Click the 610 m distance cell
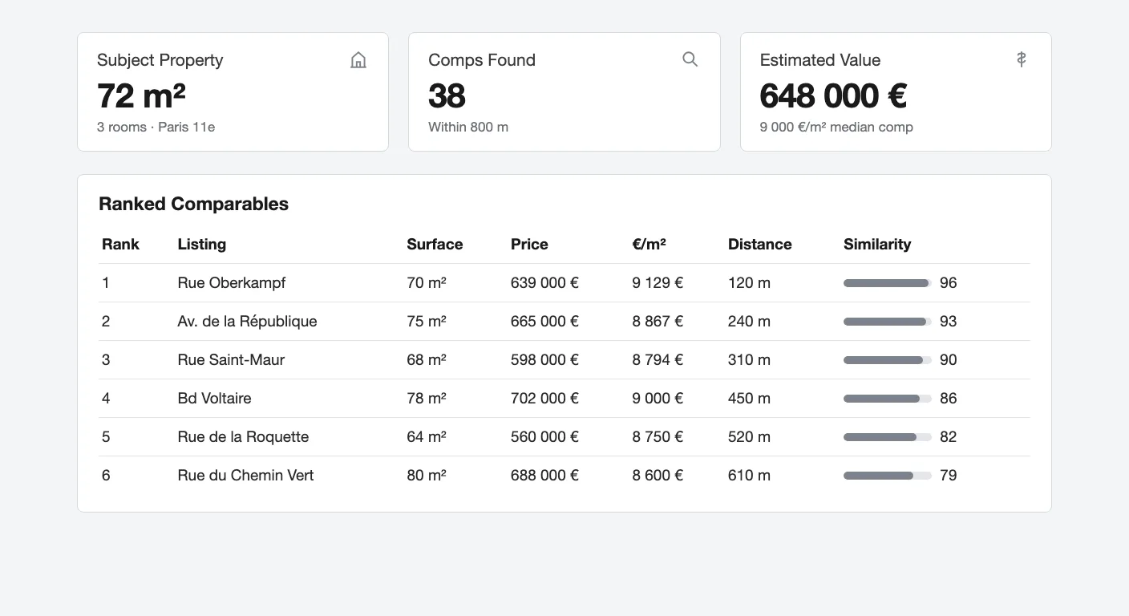 click(749, 476)
